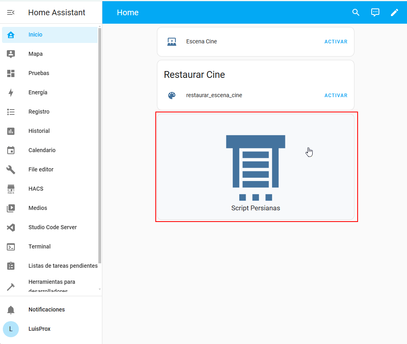Screen dimensions: 407x344
Task: Activate the Escena Cine scene
Action: pos(336,42)
